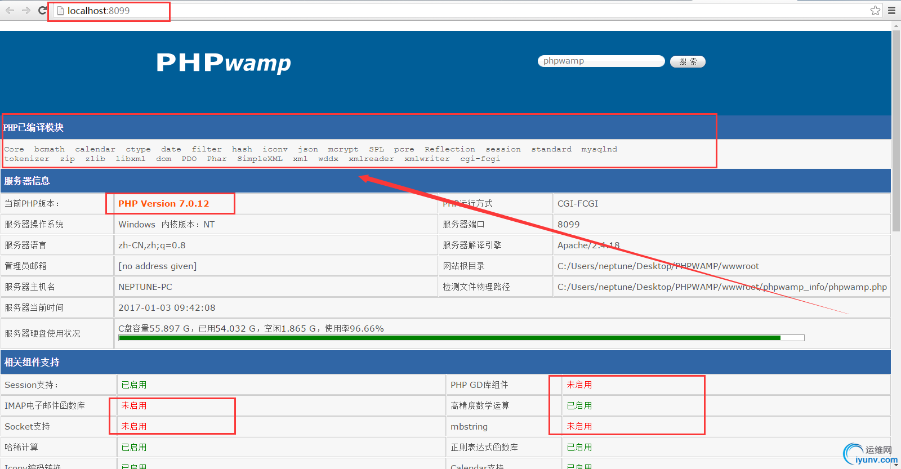Image resolution: width=901 pixels, height=469 pixels.
Task: Click the xmlwriter module name
Action: 427,159
